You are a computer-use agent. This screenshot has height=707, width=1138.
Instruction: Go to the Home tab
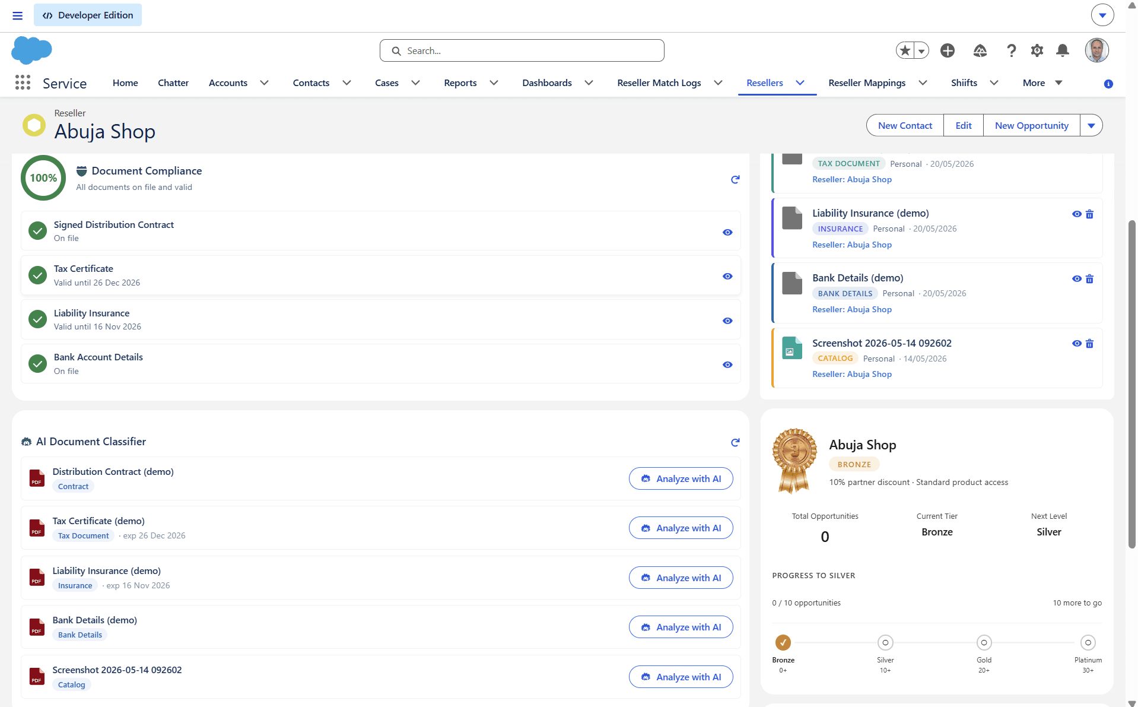(x=125, y=83)
